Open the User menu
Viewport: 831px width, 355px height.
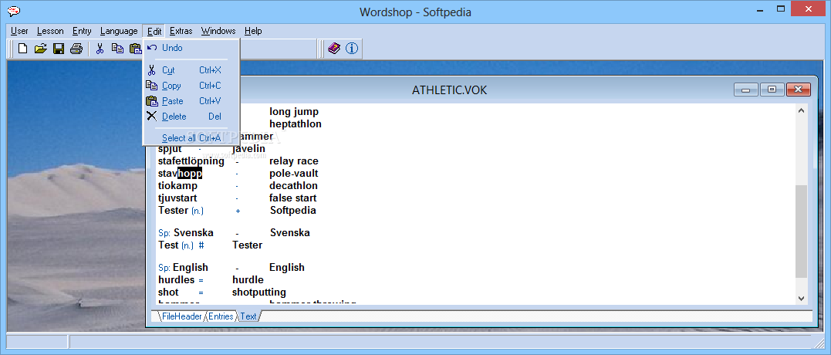19,31
